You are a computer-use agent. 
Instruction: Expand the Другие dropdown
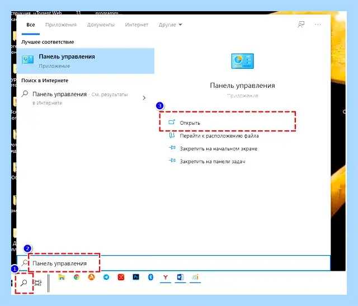[x=170, y=25]
